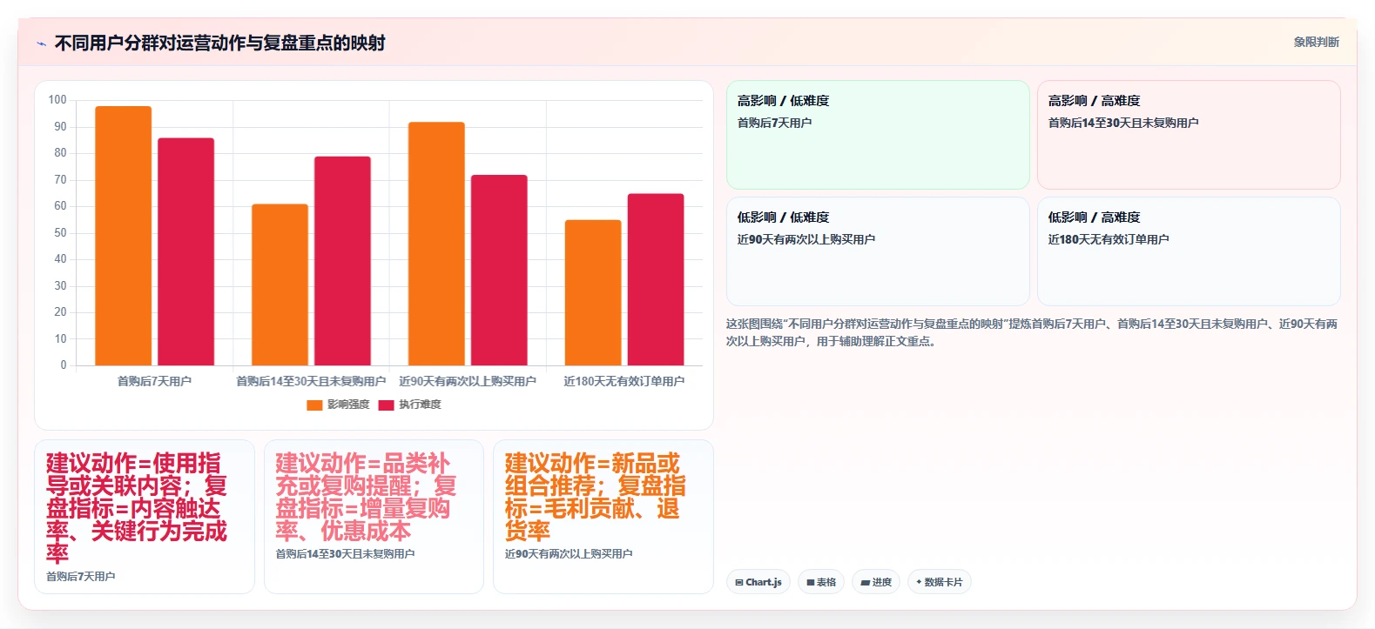The image size is (1375, 629).
Task: Click the y-axis value 100
Action: pyautogui.click(x=57, y=100)
